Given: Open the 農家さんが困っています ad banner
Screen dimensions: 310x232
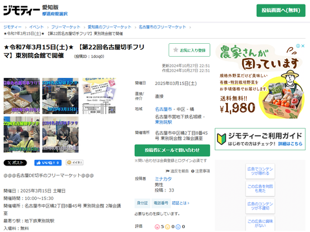Looking at the screenshot, I should 260,81.
